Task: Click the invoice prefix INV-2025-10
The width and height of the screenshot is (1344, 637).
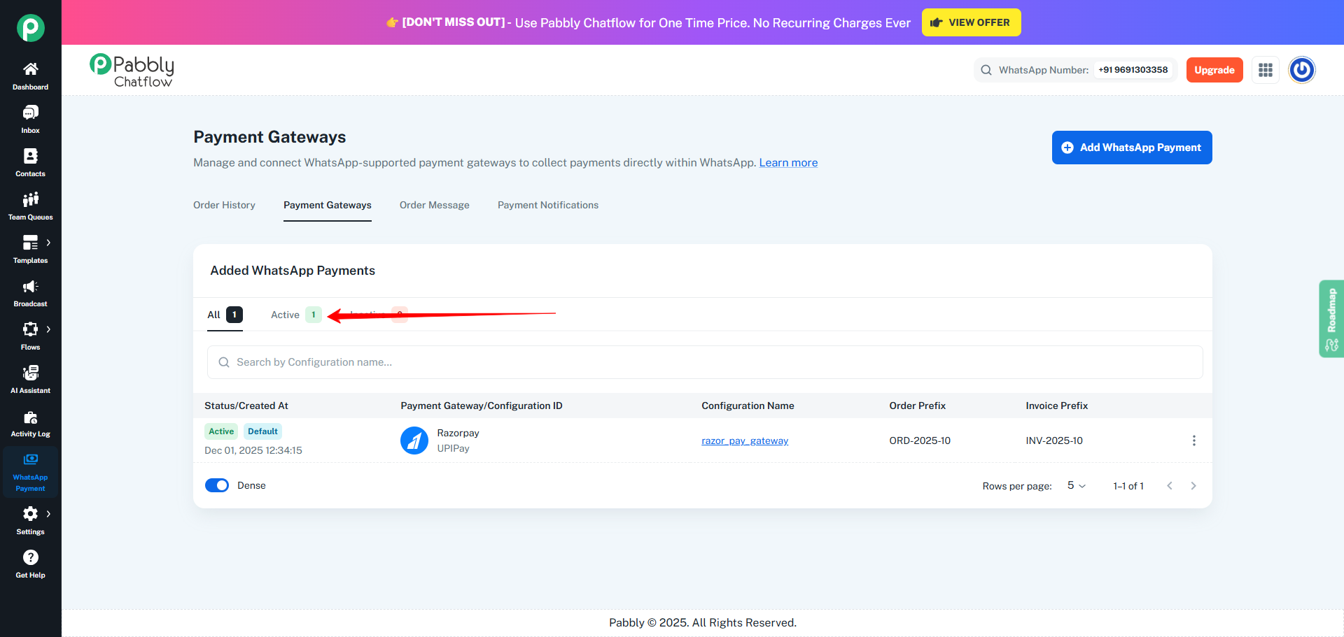Action: pyautogui.click(x=1054, y=441)
